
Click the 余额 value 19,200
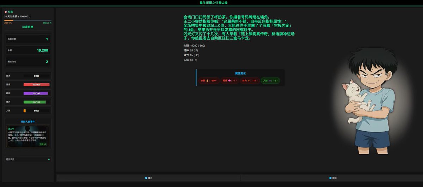(42, 50)
